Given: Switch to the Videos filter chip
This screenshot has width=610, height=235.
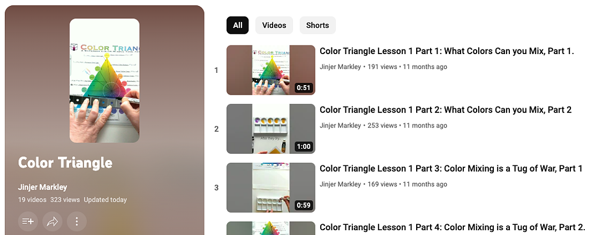Looking at the screenshot, I should pos(274,25).
